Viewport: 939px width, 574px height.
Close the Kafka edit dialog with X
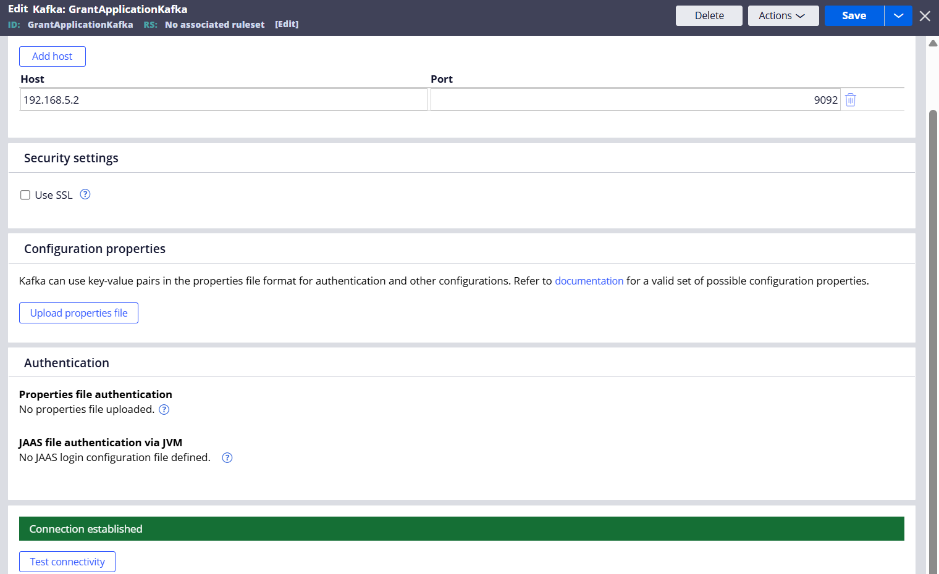(x=925, y=16)
